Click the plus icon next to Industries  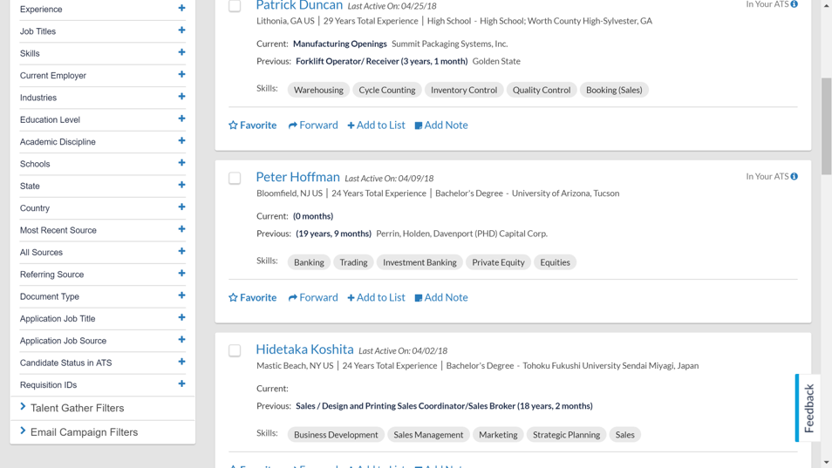click(181, 97)
